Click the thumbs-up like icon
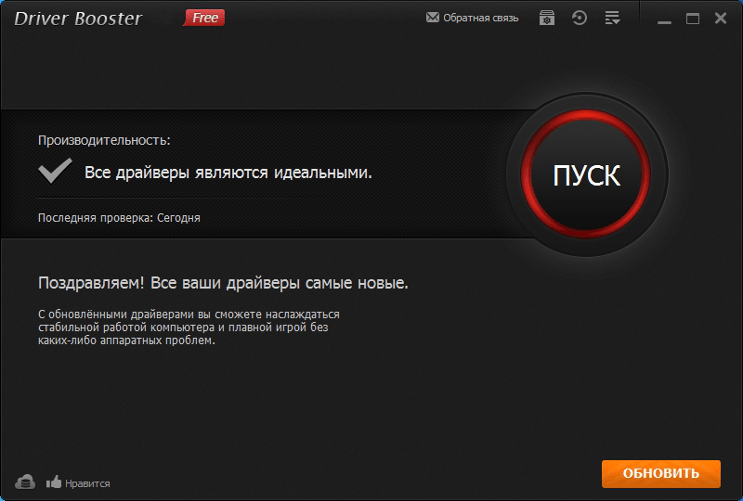Screen dimensions: 743x501 54,482
